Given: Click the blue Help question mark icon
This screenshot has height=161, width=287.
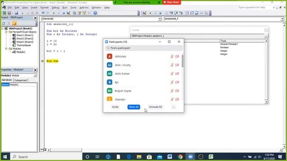Looking at the screenshot, I should point(95,13).
